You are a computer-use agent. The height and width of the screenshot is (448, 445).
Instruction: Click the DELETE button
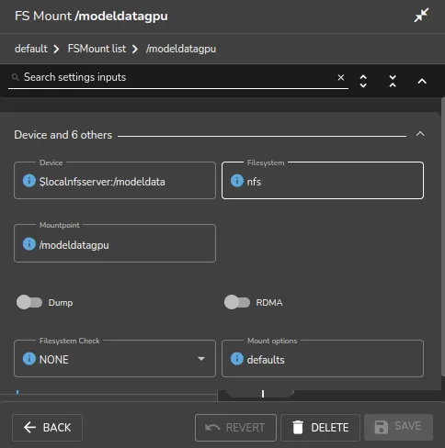tap(320, 428)
